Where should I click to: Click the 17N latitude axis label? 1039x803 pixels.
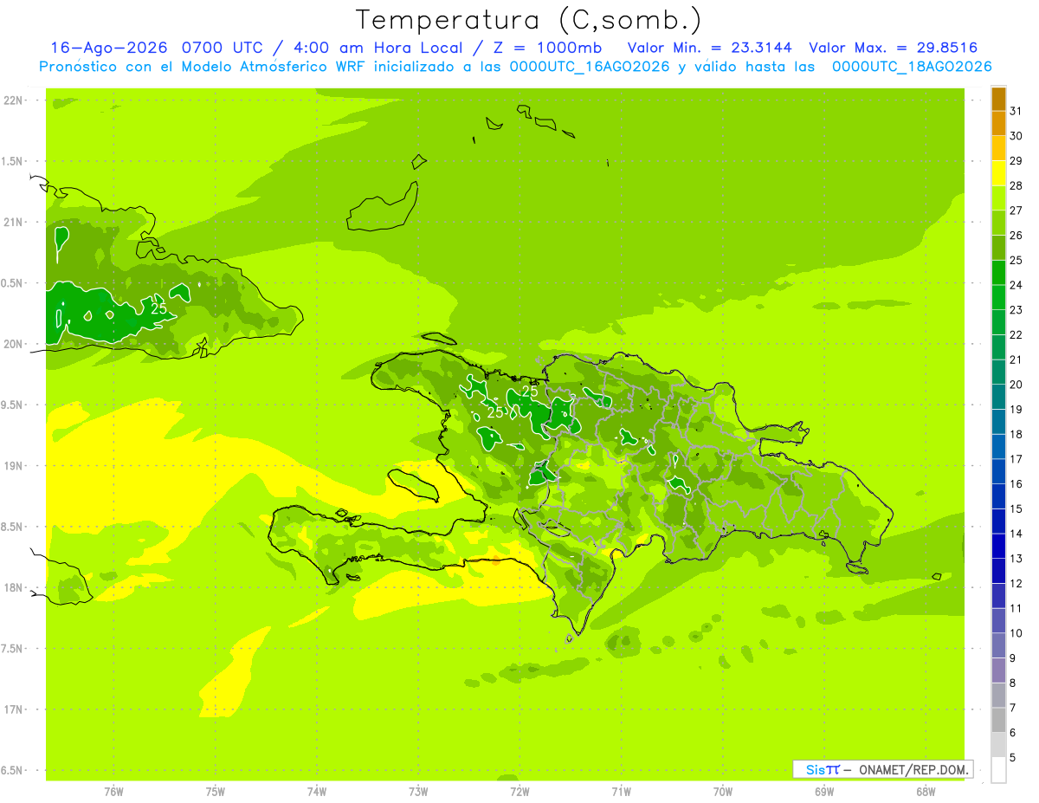(x=13, y=709)
